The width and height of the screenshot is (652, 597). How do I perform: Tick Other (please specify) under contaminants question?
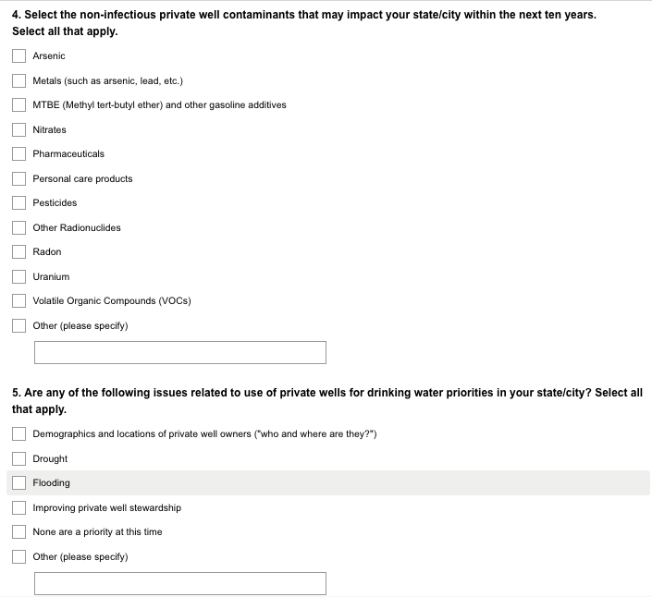click(18, 325)
